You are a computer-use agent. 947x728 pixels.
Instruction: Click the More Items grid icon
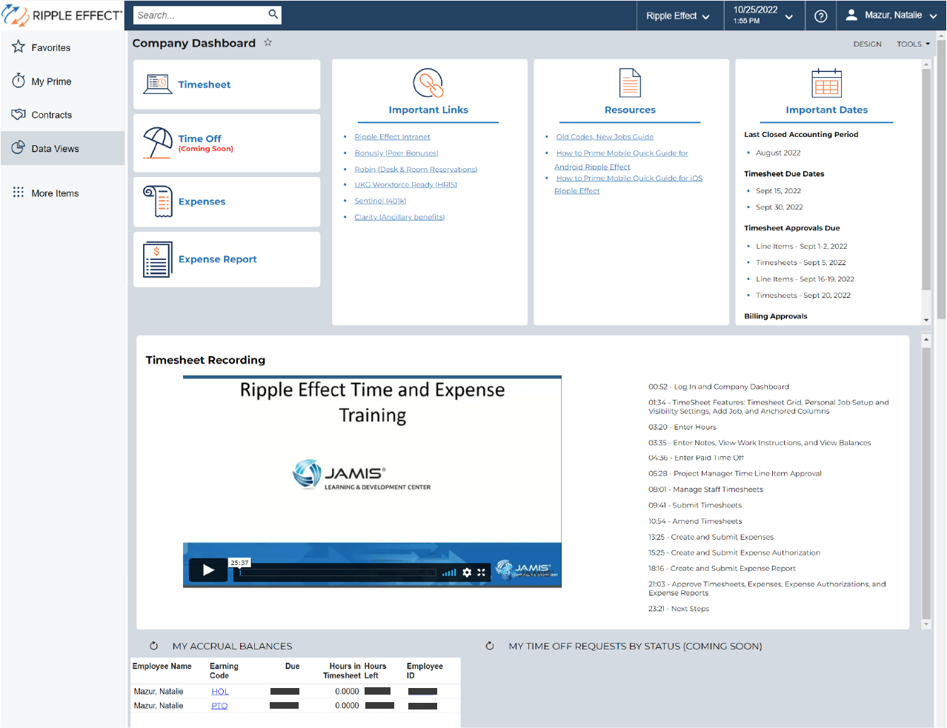pos(19,192)
